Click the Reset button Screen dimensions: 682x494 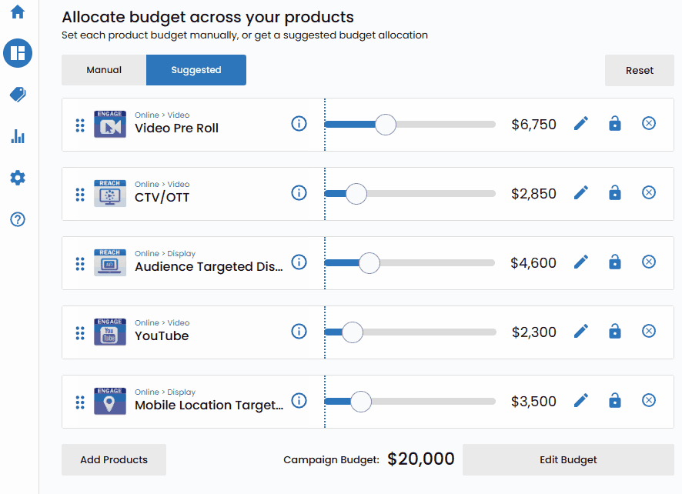[x=640, y=70]
